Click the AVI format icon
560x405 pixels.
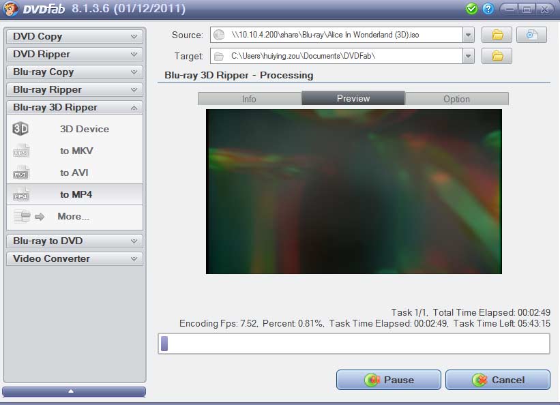(x=21, y=173)
